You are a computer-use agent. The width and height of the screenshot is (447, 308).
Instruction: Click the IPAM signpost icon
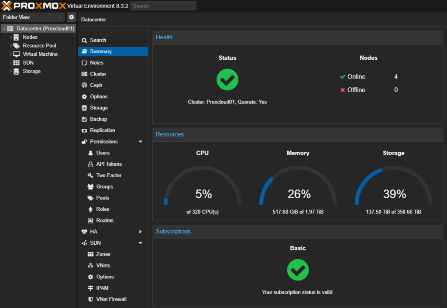point(91,288)
